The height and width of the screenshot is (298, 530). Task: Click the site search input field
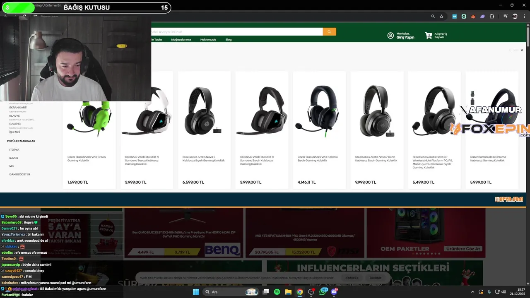(x=237, y=31)
